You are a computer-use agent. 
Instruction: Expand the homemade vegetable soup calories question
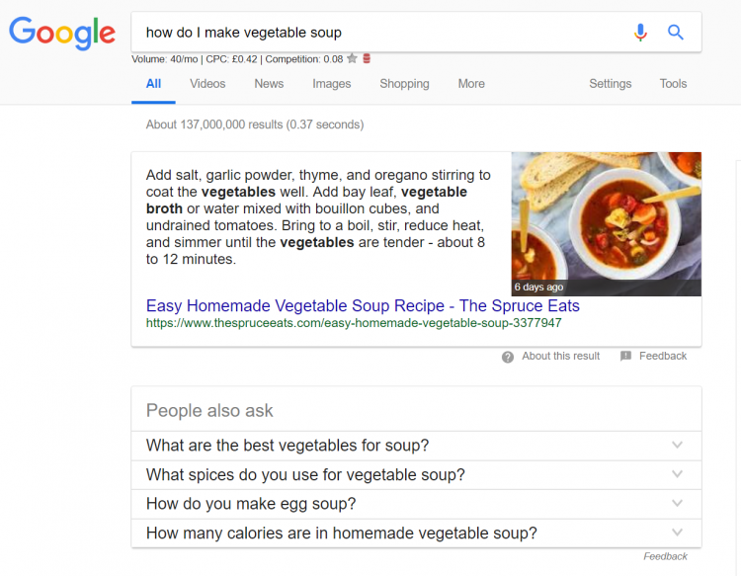(x=677, y=534)
